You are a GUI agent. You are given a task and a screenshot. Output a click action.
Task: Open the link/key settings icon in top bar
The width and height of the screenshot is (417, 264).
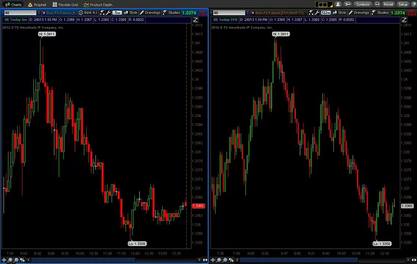[x=347, y=4]
